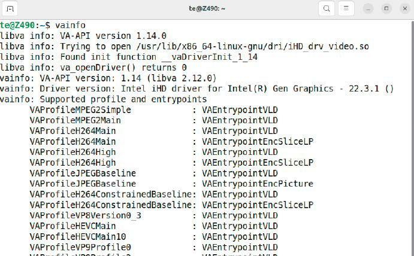
Task: Click the te@Z490 prompt text
Action: tap(17, 25)
